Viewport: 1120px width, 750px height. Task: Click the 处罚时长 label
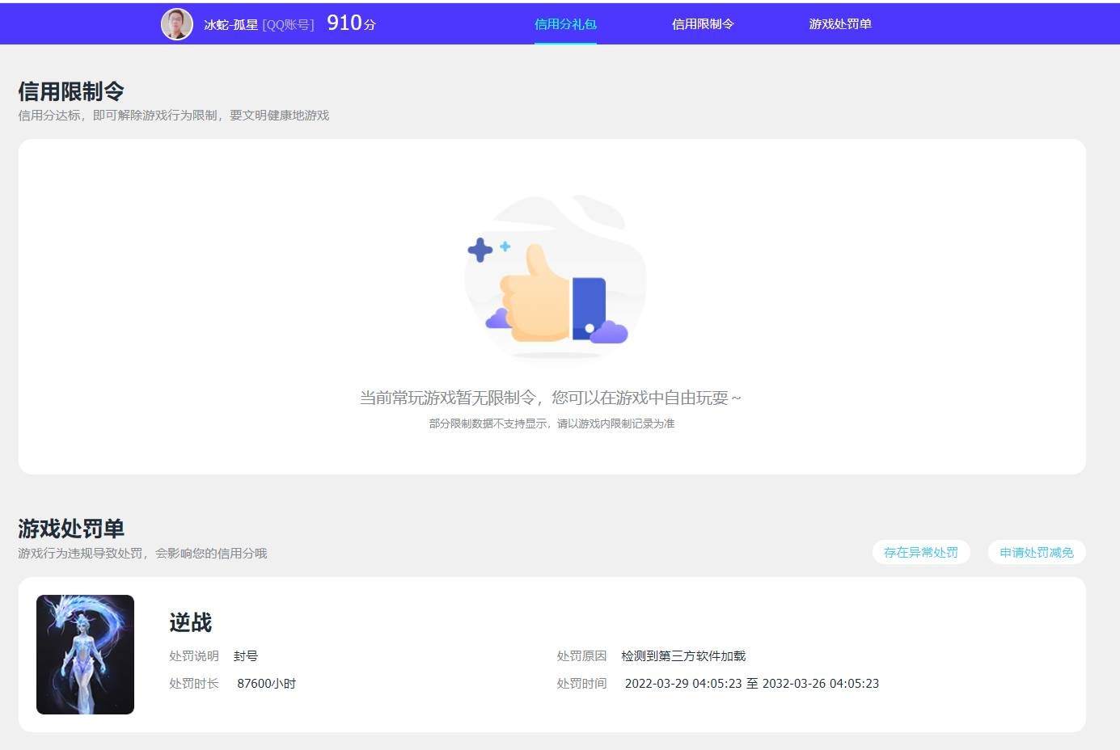tap(194, 684)
